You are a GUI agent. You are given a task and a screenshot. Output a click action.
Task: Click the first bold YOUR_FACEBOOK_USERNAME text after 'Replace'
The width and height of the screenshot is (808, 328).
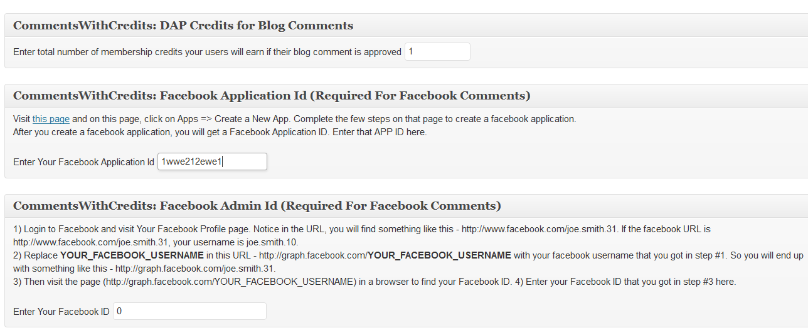(x=132, y=255)
